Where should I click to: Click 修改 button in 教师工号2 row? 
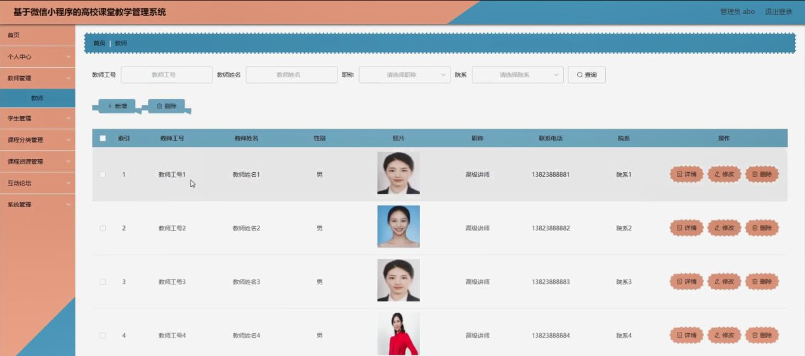724,228
